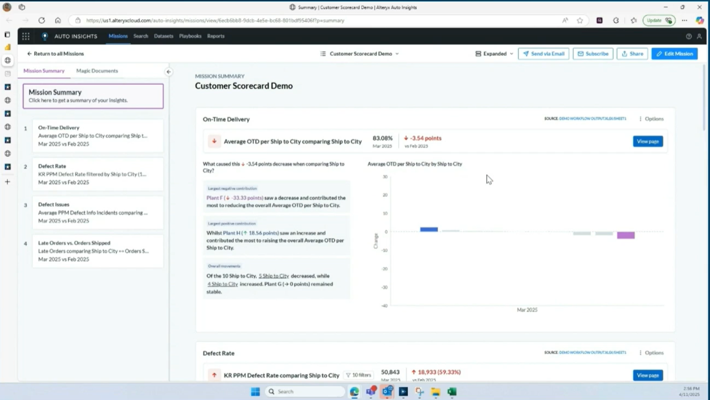Image resolution: width=710 pixels, height=400 pixels.
Task: Switch to the Magic Documents tab
Action: pos(97,71)
